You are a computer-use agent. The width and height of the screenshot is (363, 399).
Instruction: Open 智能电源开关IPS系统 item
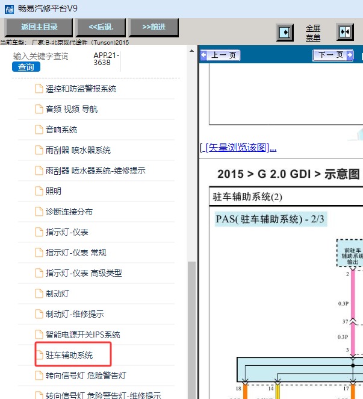pyautogui.click(x=82, y=335)
